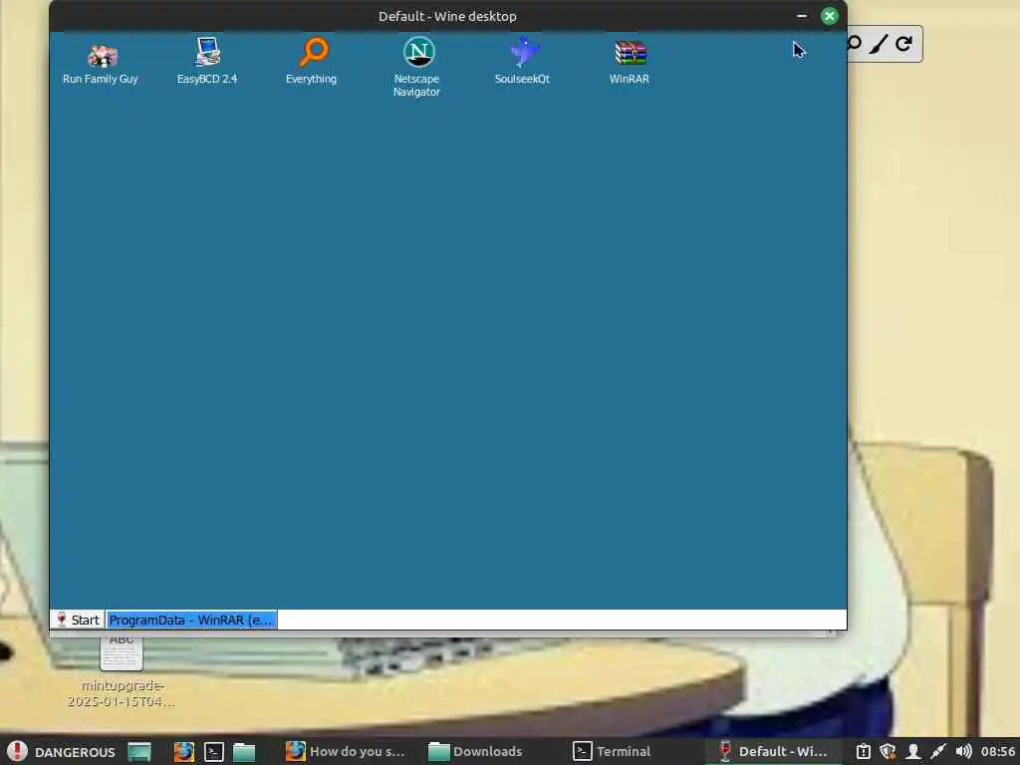Minimize the Wine desktop window
This screenshot has height=765, width=1020.
pyautogui.click(x=802, y=16)
